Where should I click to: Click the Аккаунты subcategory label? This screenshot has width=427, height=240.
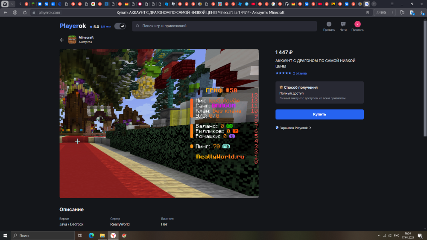[85, 42]
